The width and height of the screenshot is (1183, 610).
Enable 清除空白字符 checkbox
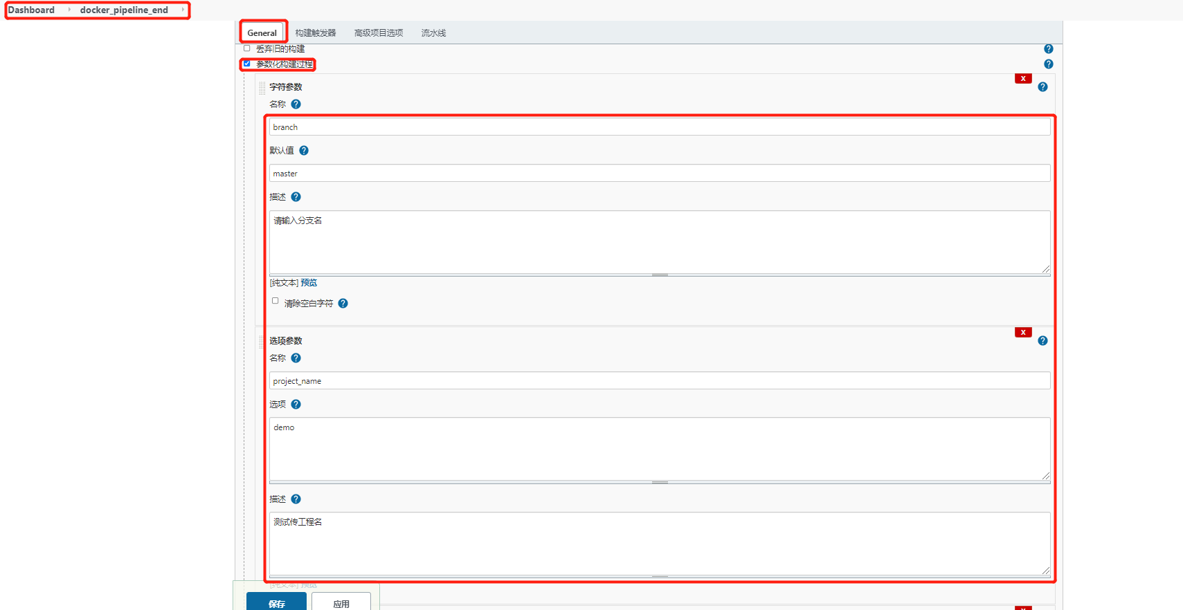[276, 301]
